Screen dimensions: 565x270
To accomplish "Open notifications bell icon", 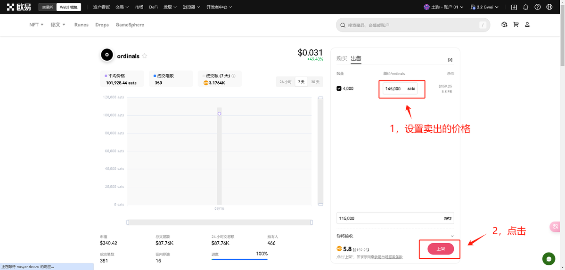I will click(525, 7).
